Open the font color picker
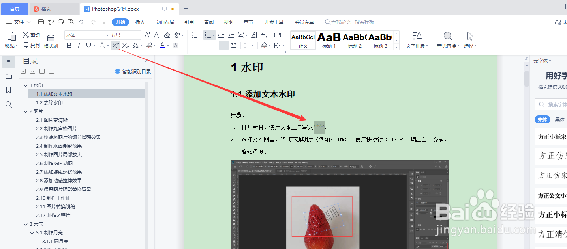This screenshot has height=249, width=567. pos(162,45)
